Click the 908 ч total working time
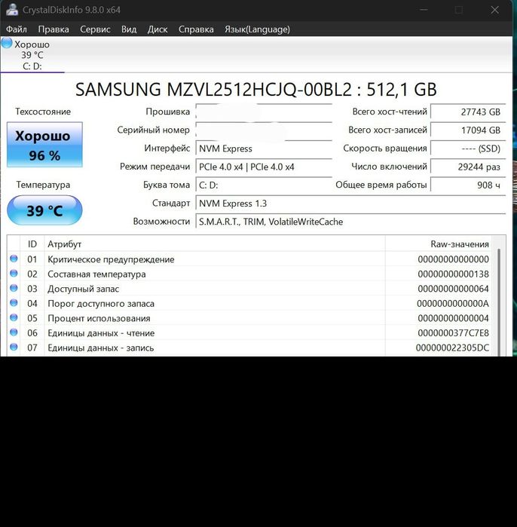Image resolution: width=517 pixels, height=527 pixels. (x=468, y=185)
